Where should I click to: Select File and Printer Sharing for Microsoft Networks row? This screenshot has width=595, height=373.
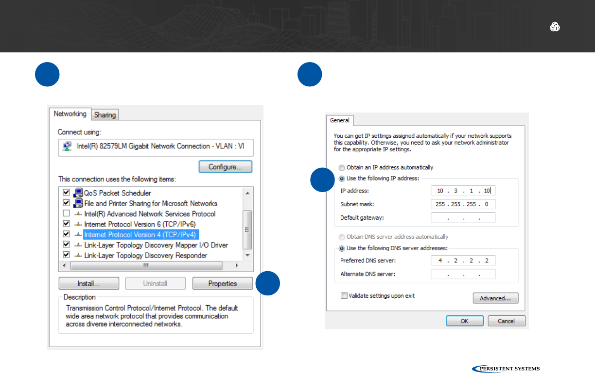coord(151,203)
